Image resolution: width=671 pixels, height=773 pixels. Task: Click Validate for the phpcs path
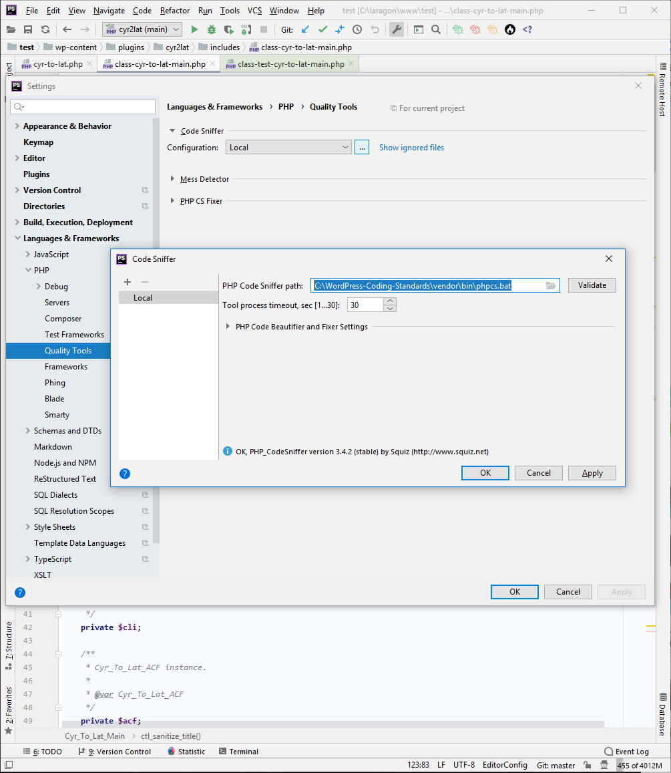(592, 285)
